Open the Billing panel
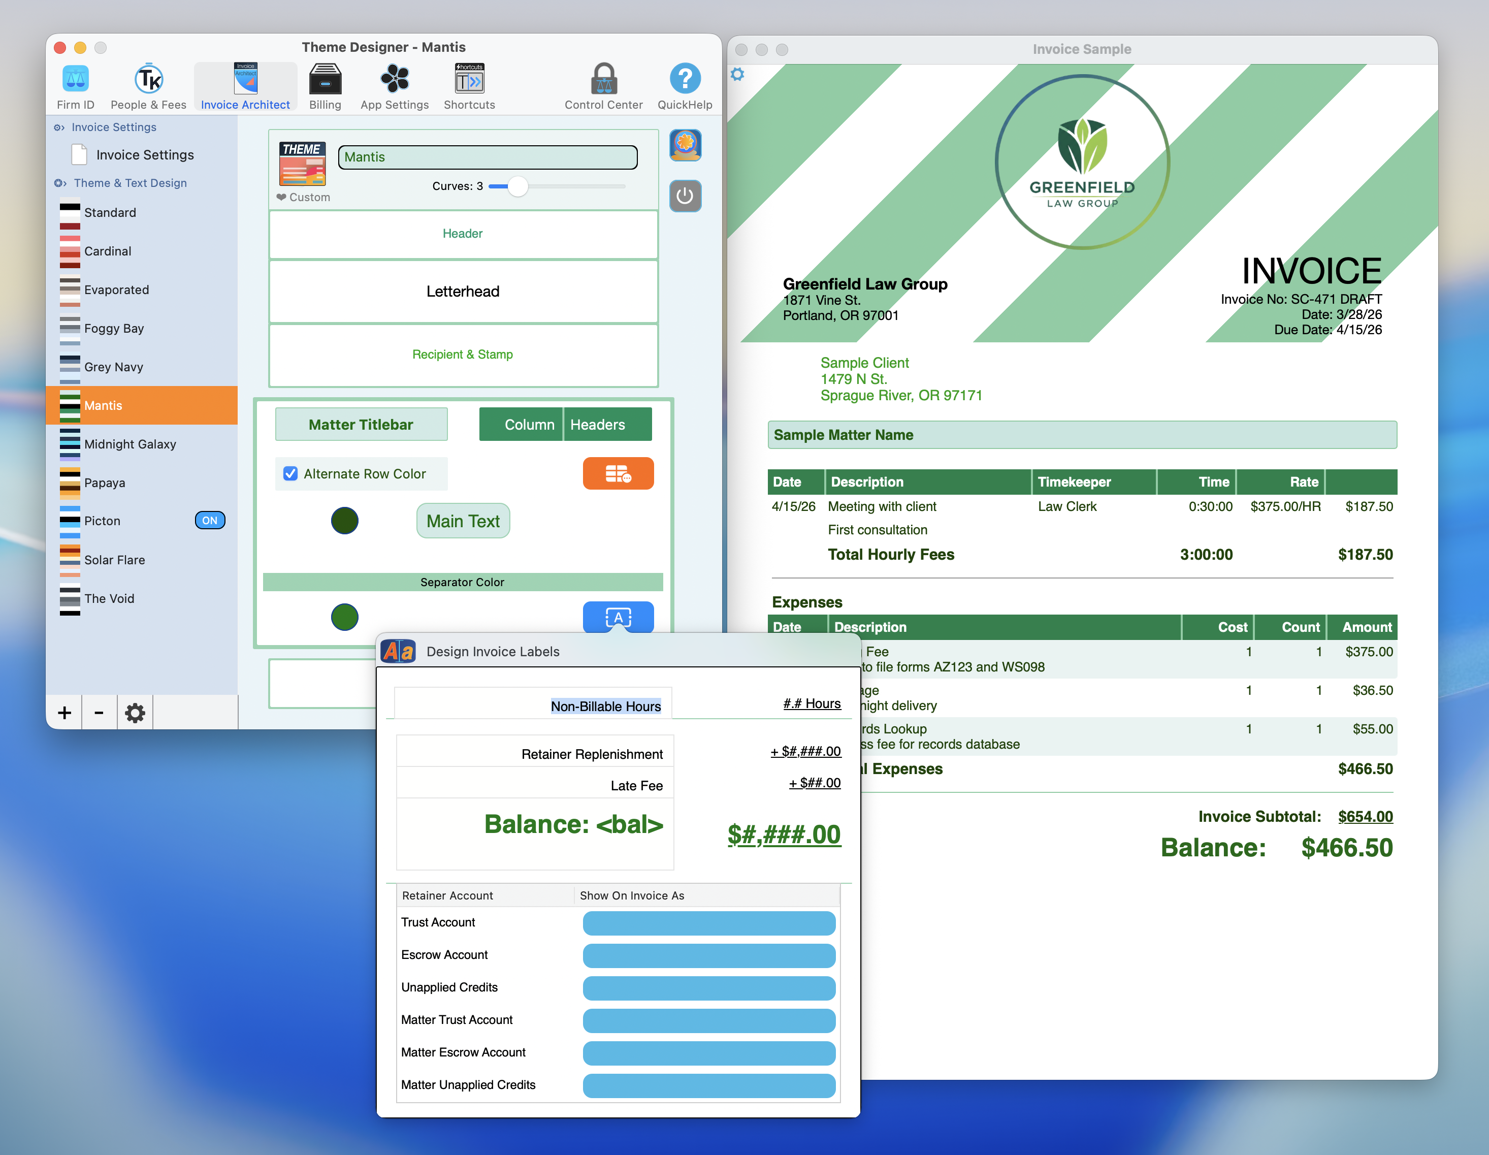Viewport: 1489px width, 1155px height. click(x=325, y=85)
